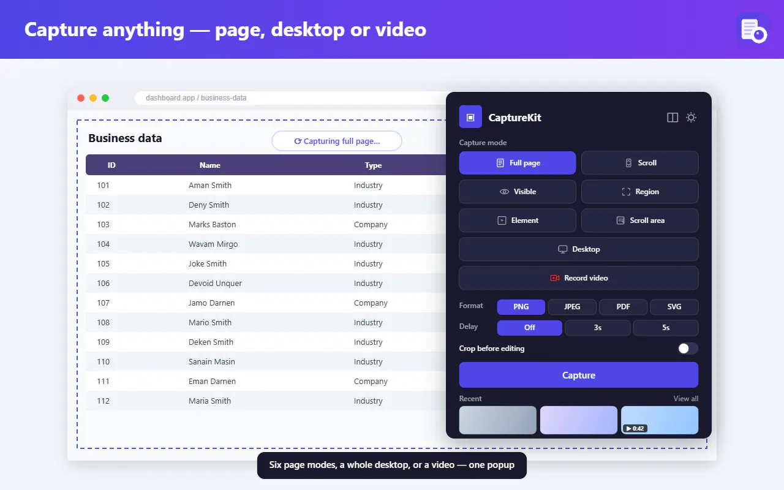Start the Record video mode
This screenshot has height=490, width=784.
tap(579, 278)
